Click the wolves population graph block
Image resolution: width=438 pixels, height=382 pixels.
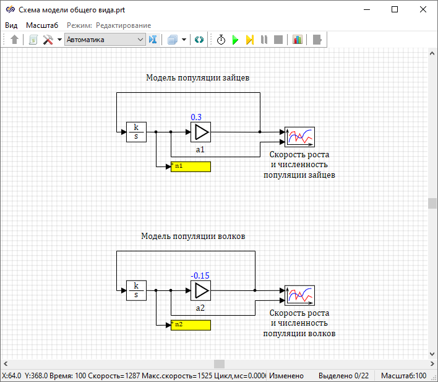[x=300, y=295]
